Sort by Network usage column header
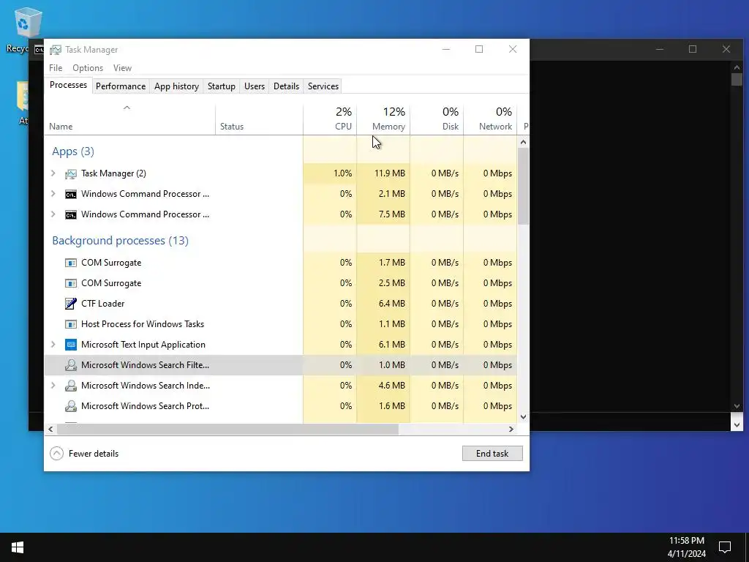The height and width of the screenshot is (562, 749). pyautogui.click(x=490, y=119)
